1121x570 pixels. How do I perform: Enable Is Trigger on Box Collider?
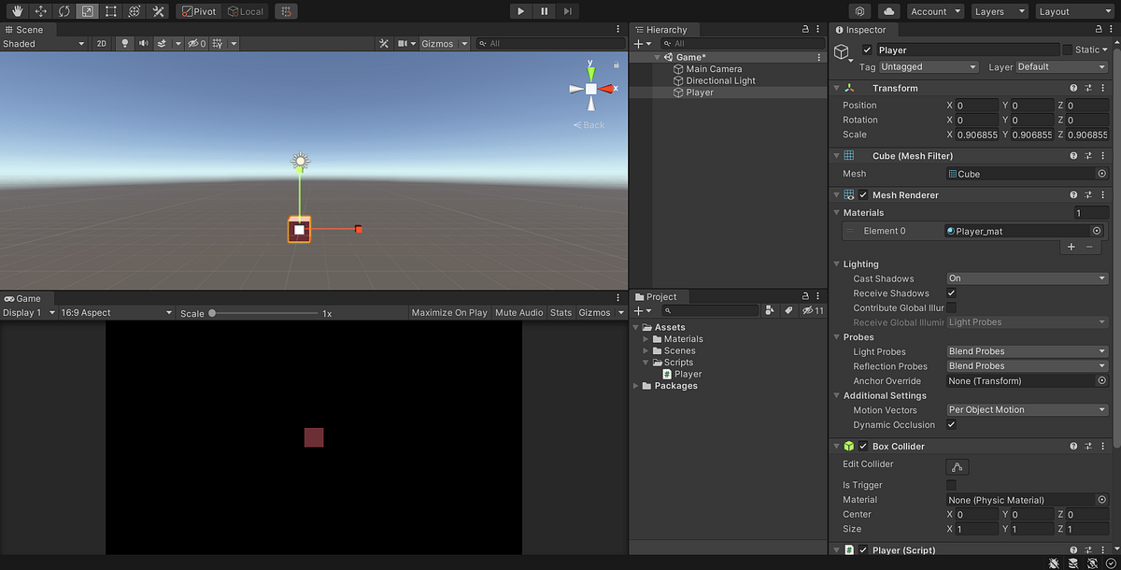click(x=951, y=484)
